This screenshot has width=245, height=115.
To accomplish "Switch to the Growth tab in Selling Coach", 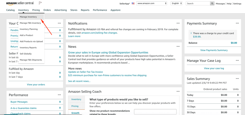I will click(x=76, y=113).
